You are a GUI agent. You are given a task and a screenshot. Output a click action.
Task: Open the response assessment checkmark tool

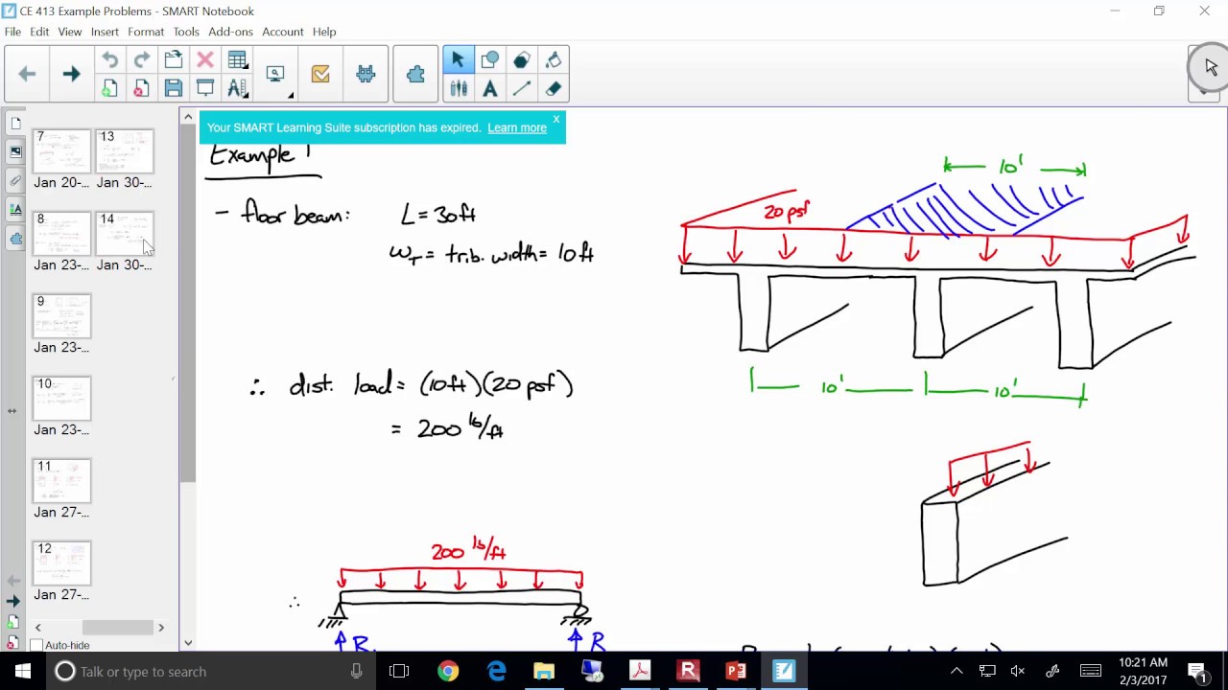pos(320,74)
